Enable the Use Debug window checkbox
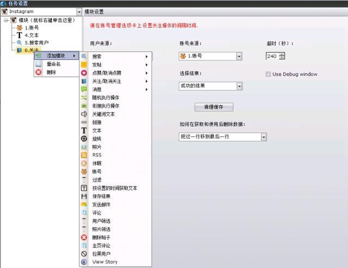This screenshot has width=348, height=268. pyautogui.click(x=268, y=74)
